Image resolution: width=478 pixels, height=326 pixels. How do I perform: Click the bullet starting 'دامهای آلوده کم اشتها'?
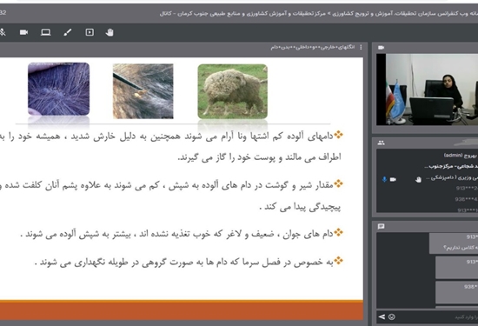point(171,146)
